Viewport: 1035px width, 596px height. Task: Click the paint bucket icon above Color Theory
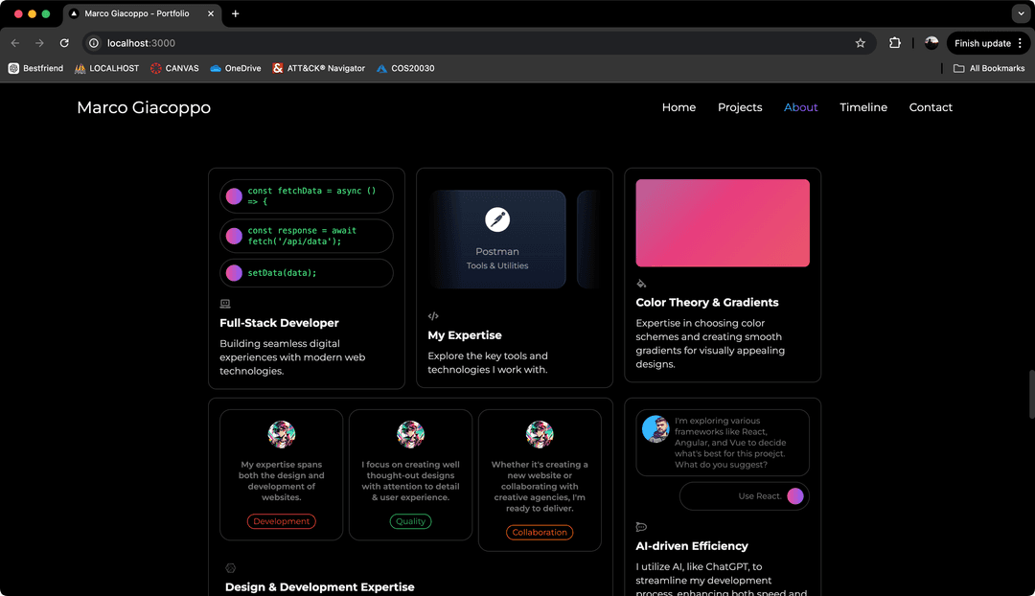(641, 284)
